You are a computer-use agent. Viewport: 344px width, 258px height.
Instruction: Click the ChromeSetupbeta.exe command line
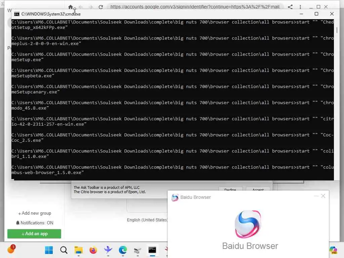pyautogui.click(x=173, y=73)
